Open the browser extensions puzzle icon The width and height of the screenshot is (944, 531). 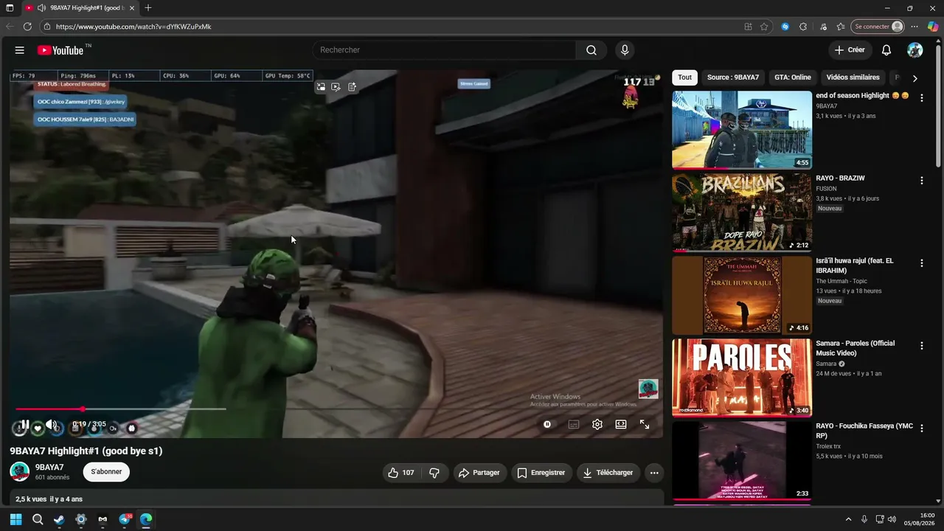click(x=803, y=27)
